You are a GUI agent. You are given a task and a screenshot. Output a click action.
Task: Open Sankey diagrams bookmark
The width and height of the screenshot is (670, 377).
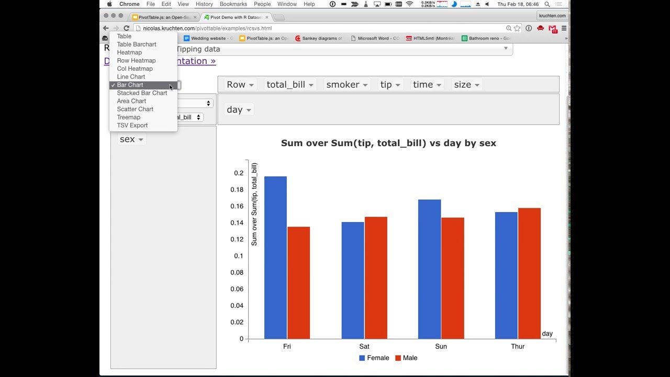[319, 38]
